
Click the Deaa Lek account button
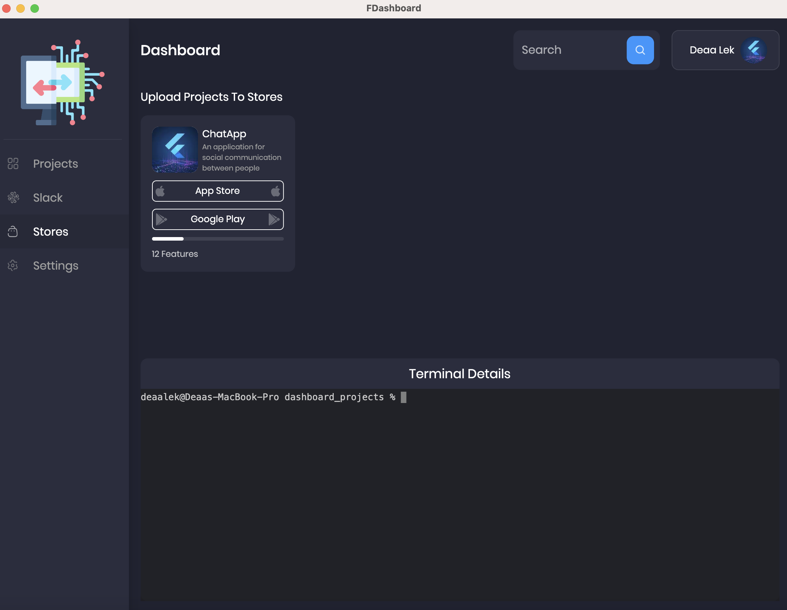[x=712, y=50]
